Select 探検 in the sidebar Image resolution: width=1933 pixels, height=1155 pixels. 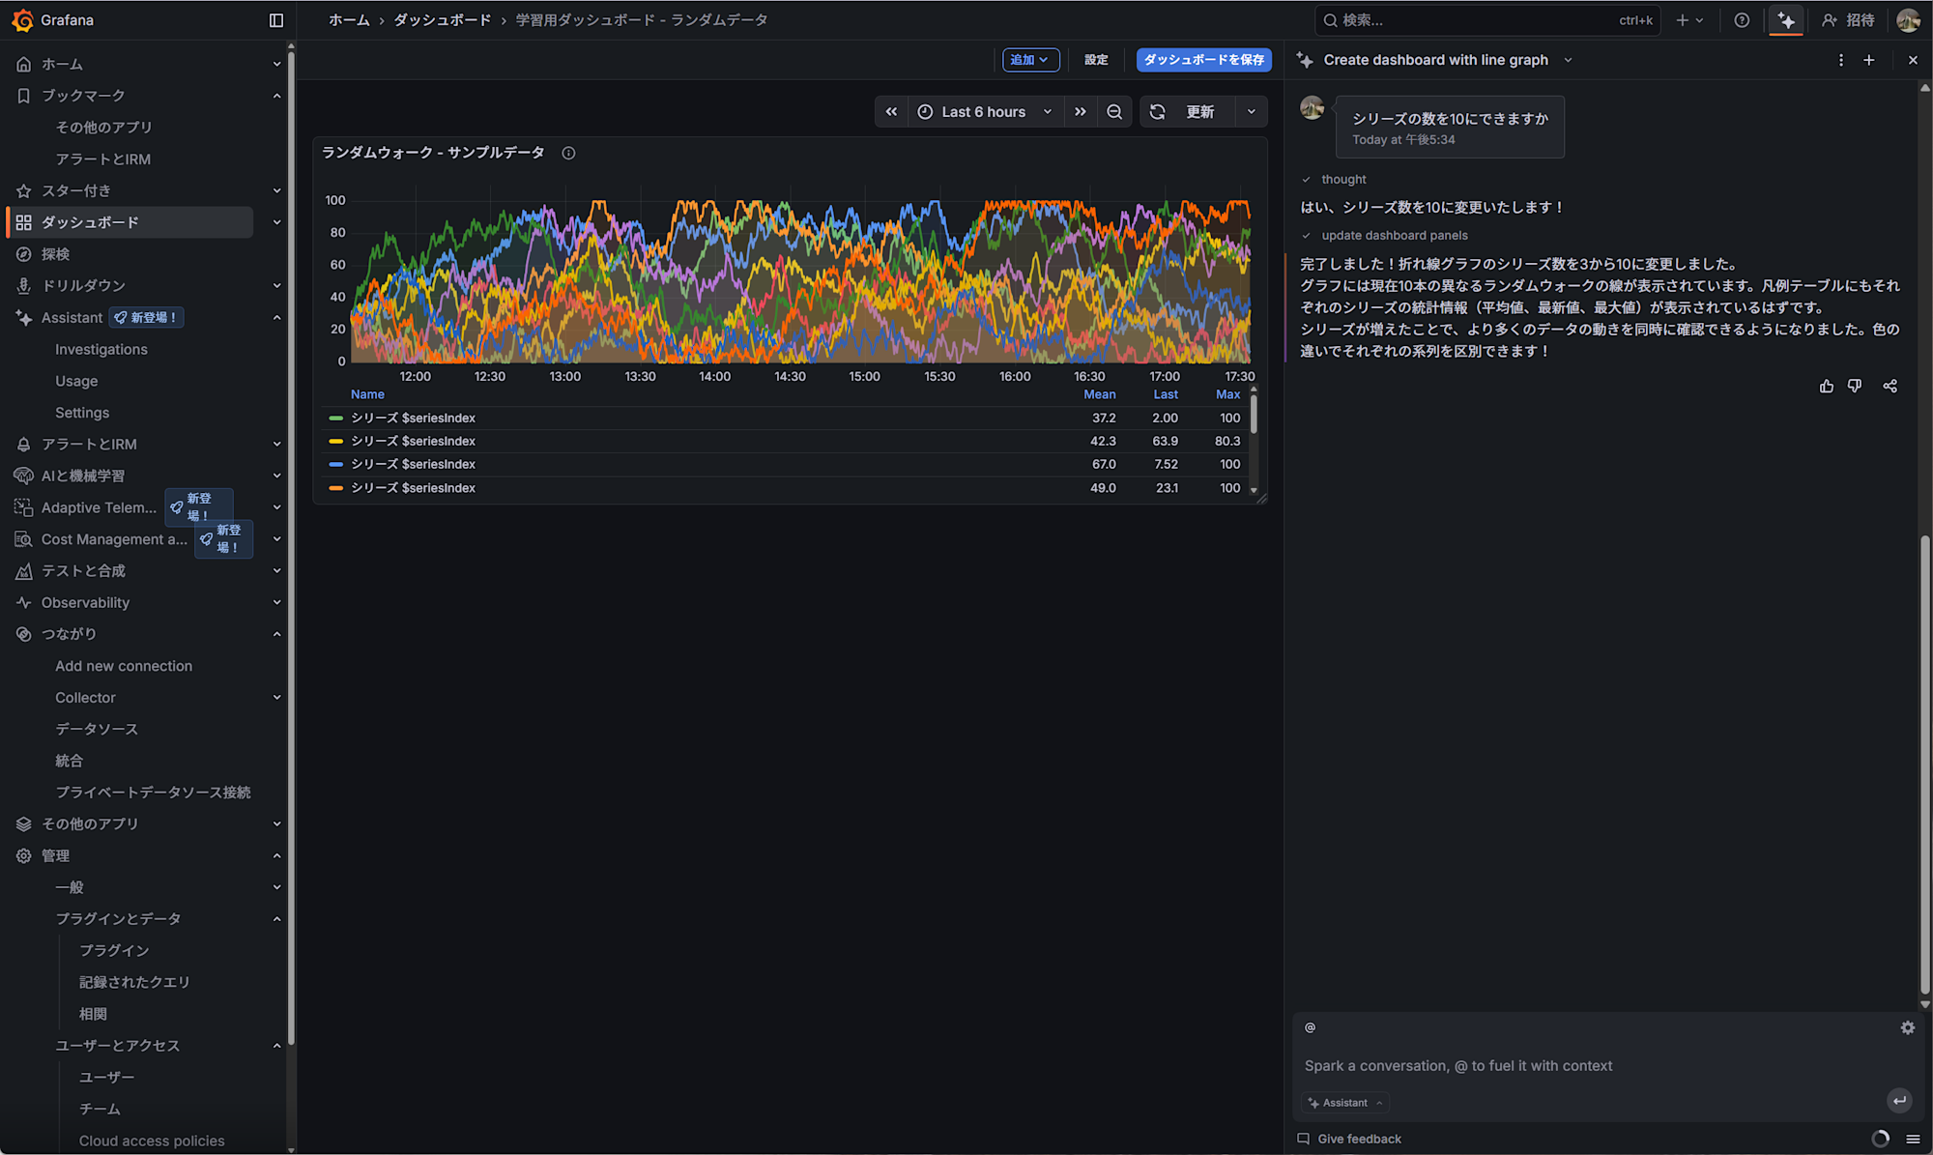[x=55, y=253]
